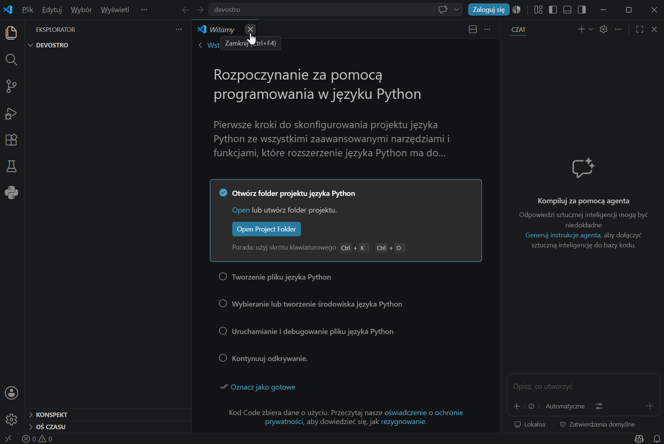This screenshot has height=444, width=664.
Task: Click the customize layout icon
Action: [538, 10]
